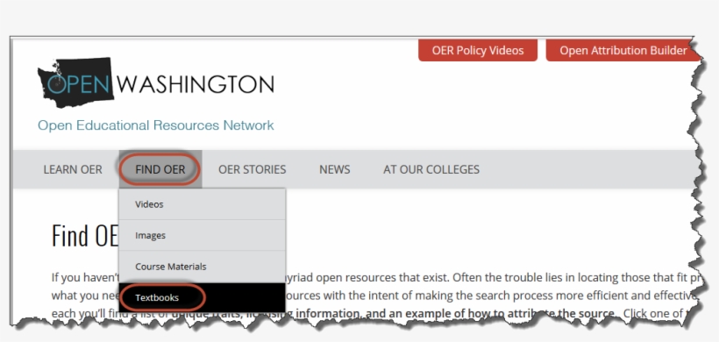This screenshot has height=342, width=719.
Task: Choose Images from the dropdown
Action: coord(203,235)
